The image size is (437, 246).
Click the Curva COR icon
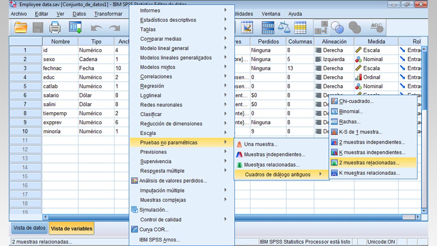[135, 230]
